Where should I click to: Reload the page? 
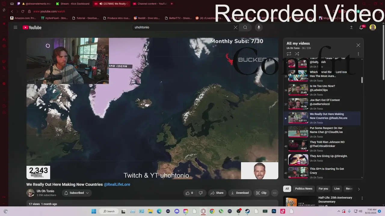point(23,11)
